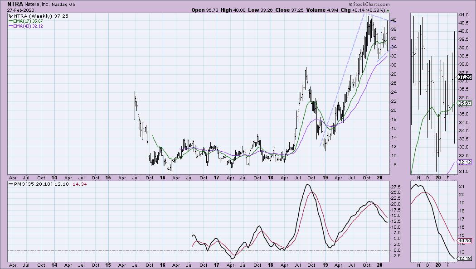Click the 12.18 PMO flag on mini PMO axis
This screenshot has width=476, height=269.
pyautogui.click(x=465, y=259)
